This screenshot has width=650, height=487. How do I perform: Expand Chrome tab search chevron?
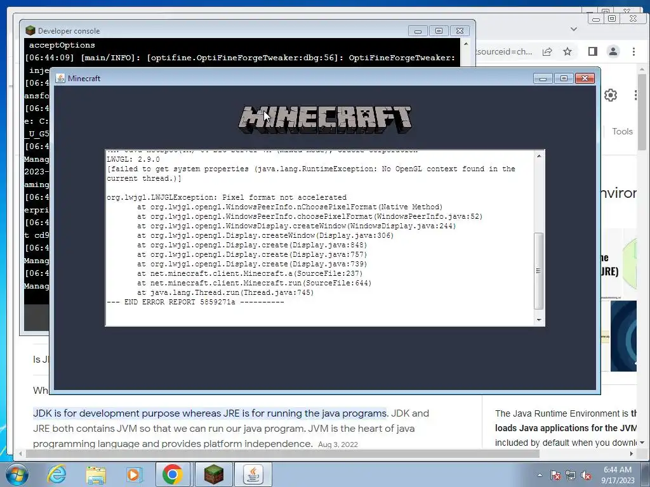574,29
